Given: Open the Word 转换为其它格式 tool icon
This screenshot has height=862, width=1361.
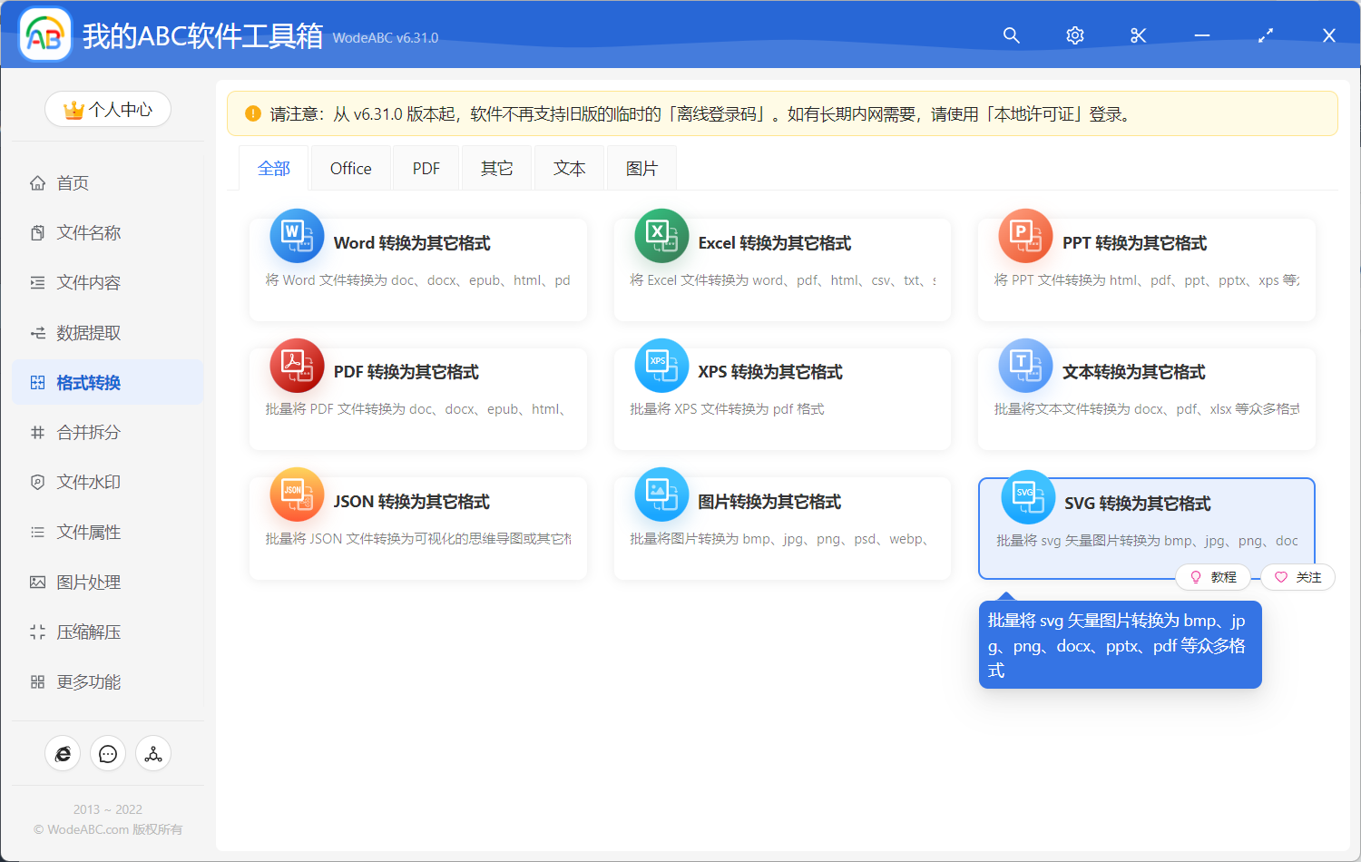Looking at the screenshot, I should click(297, 235).
